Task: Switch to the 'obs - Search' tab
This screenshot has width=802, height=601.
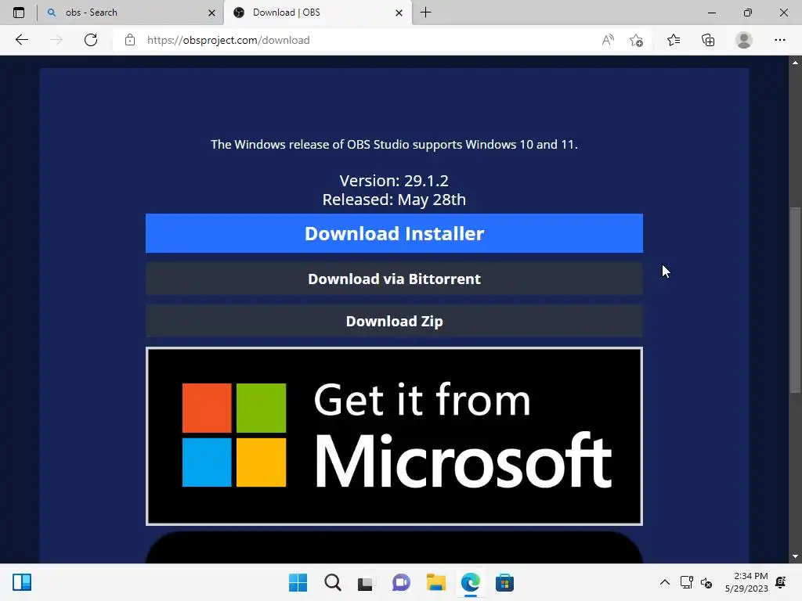Action: point(131,13)
